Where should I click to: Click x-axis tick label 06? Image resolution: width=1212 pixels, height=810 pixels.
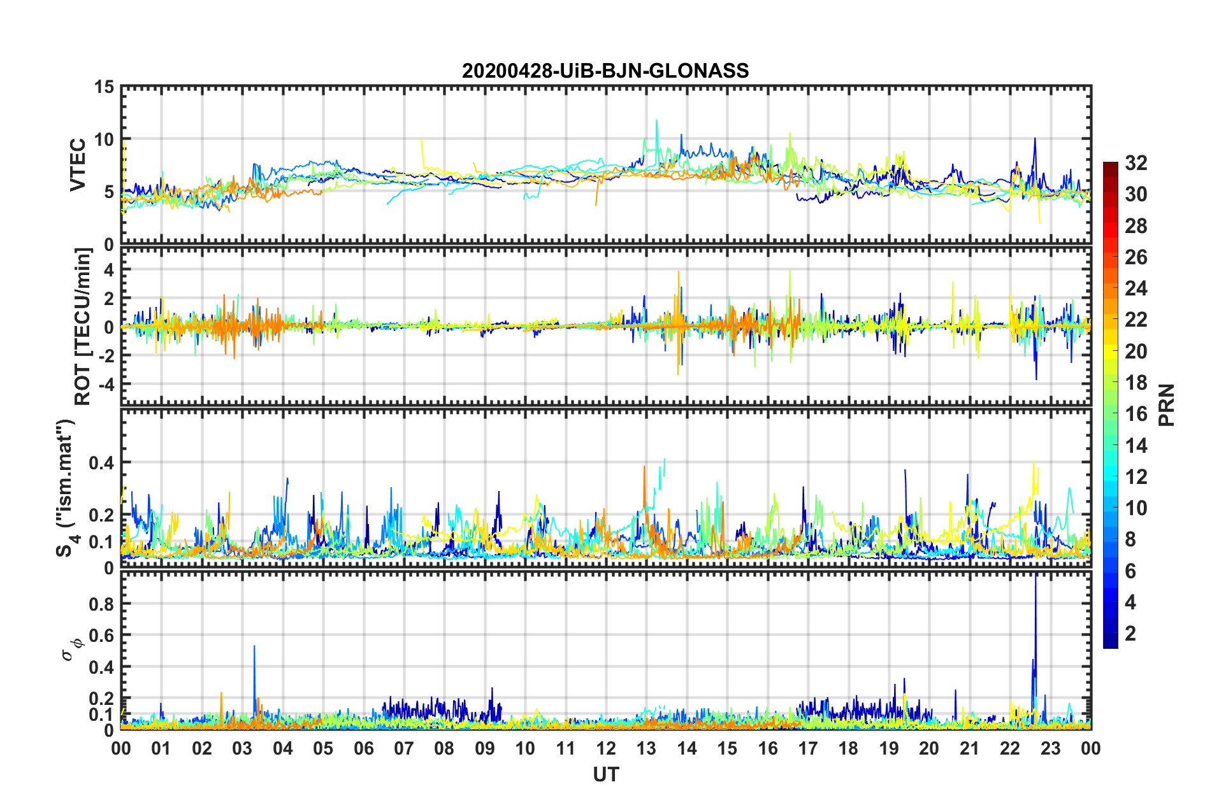pos(364,748)
